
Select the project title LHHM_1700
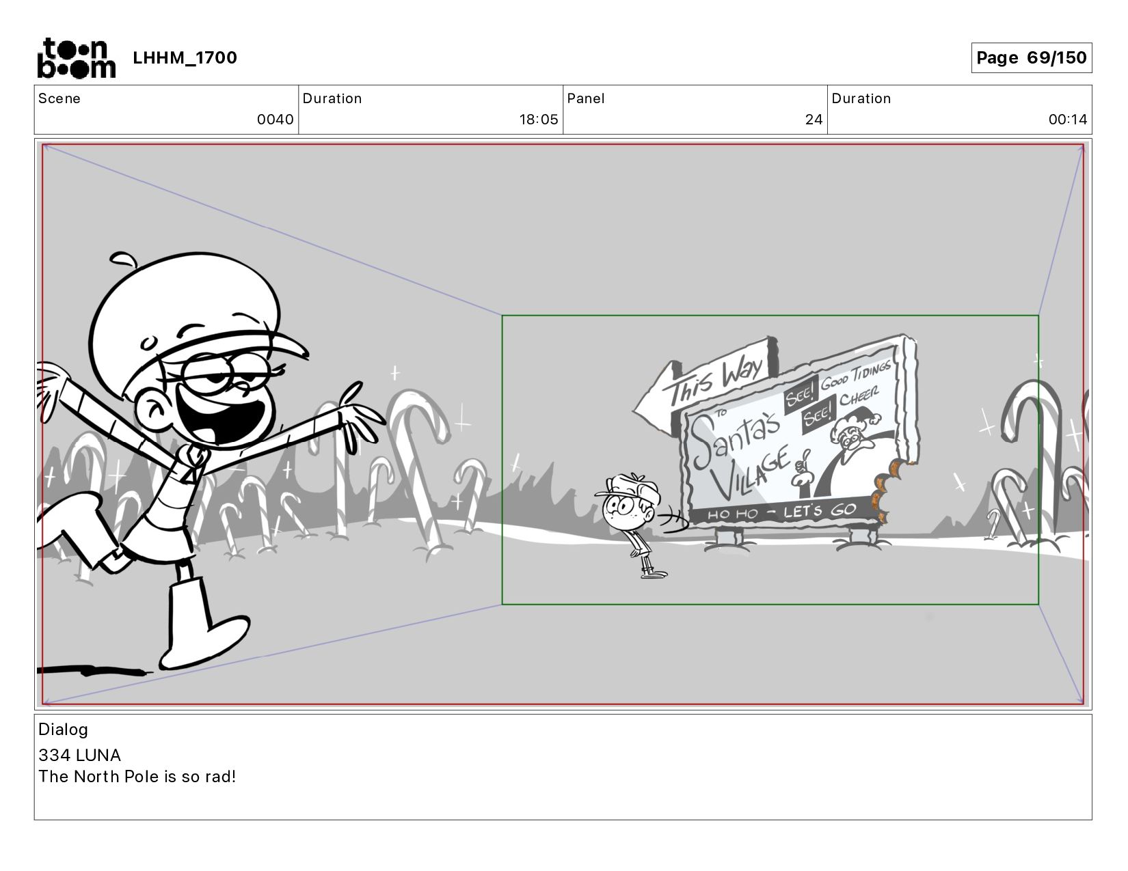coord(185,58)
